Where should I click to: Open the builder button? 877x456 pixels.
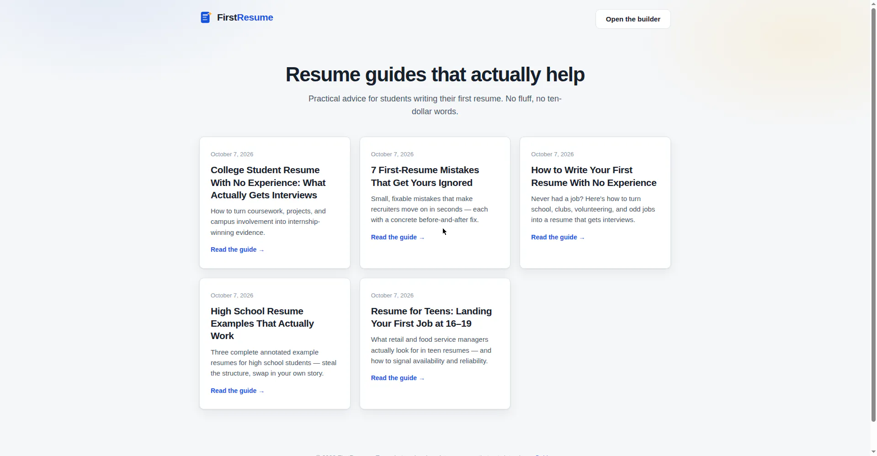(633, 19)
